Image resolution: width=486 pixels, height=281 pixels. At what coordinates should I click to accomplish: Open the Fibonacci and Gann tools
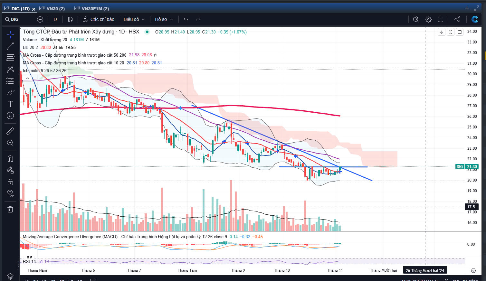point(10,58)
